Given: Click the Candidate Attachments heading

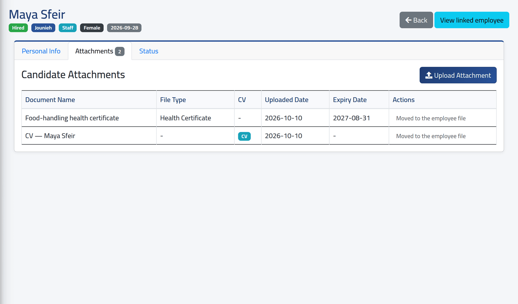Looking at the screenshot, I should pos(73,75).
